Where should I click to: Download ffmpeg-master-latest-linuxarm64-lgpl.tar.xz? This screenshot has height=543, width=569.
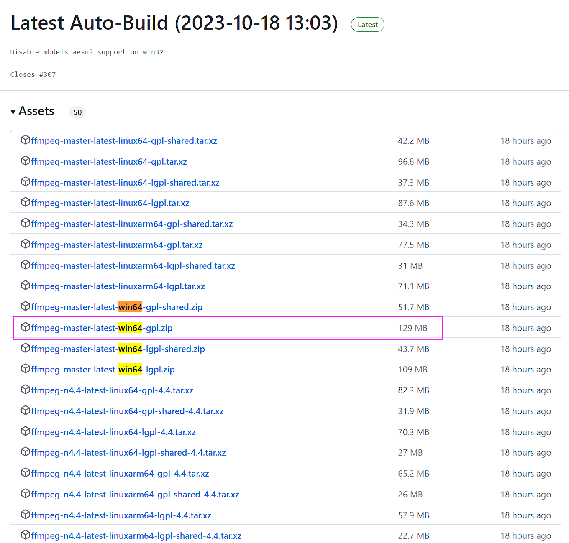[x=118, y=286]
